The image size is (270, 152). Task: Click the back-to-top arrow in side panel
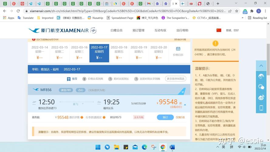pyautogui.click(x=261, y=66)
